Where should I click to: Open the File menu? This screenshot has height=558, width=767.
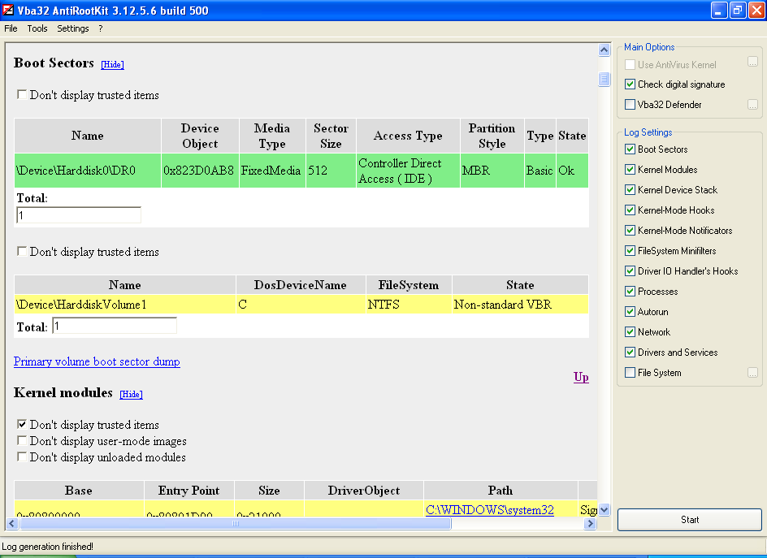click(11, 28)
